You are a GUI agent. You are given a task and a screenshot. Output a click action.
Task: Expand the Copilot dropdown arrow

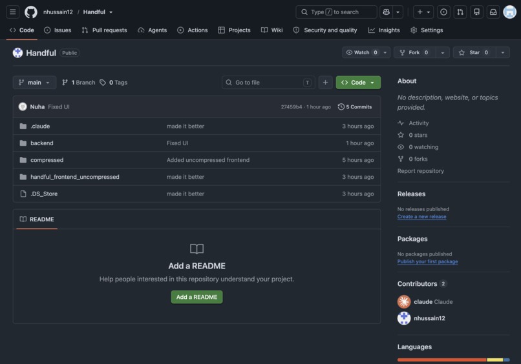[x=398, y=12]
